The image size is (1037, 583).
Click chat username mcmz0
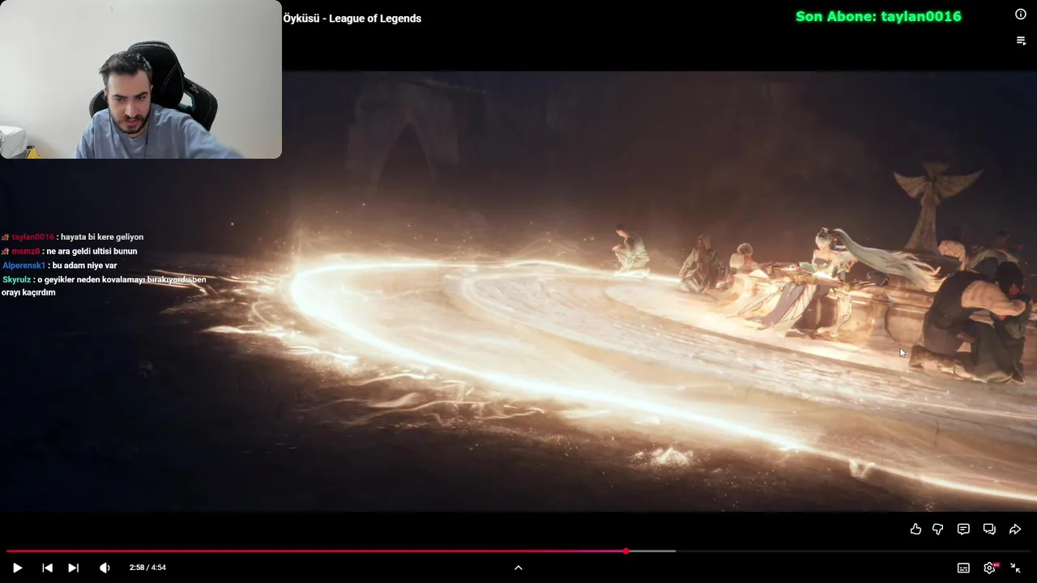(x=26, y=252)
